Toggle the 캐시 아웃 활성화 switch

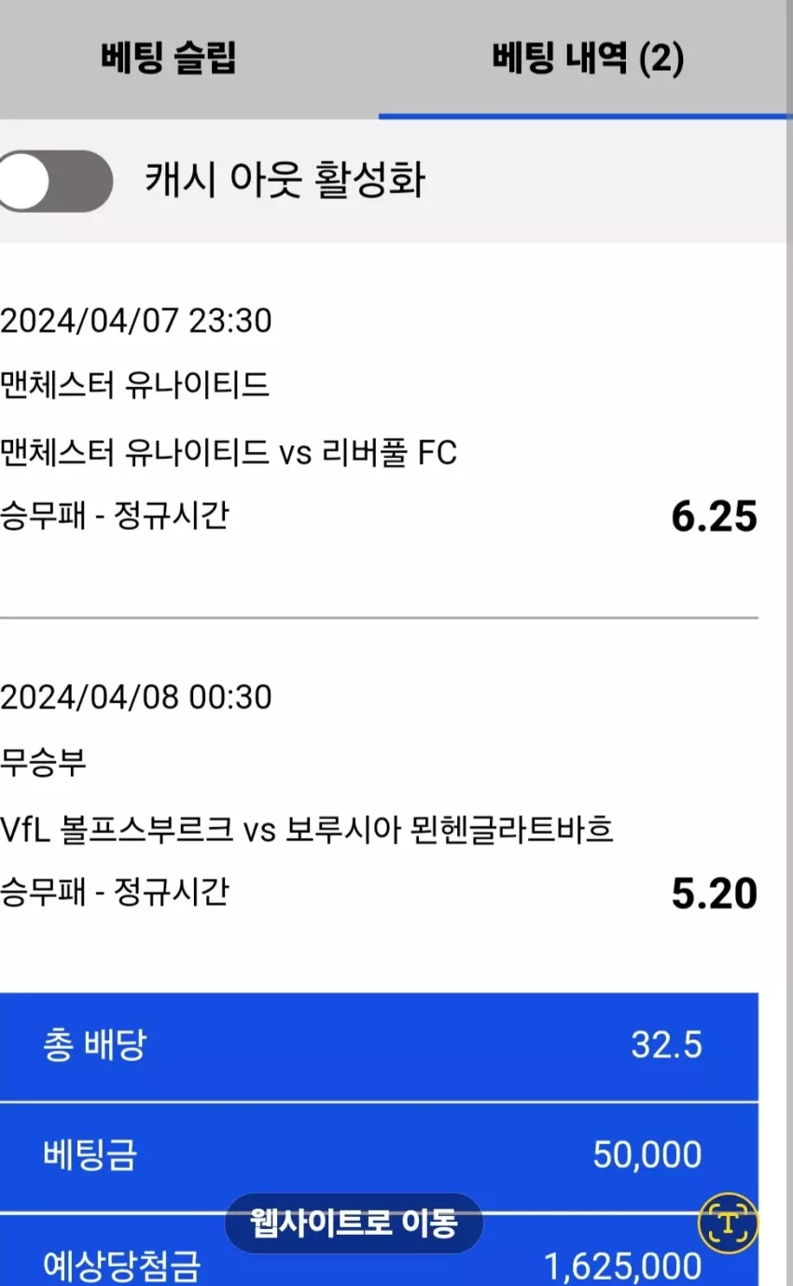pos(53,181)
